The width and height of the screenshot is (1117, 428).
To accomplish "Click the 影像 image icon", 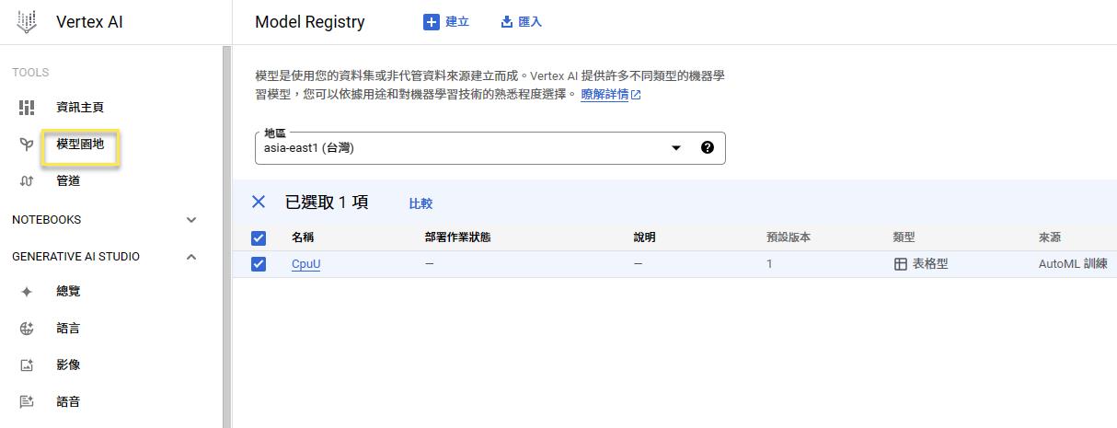I will coord(27,365).
